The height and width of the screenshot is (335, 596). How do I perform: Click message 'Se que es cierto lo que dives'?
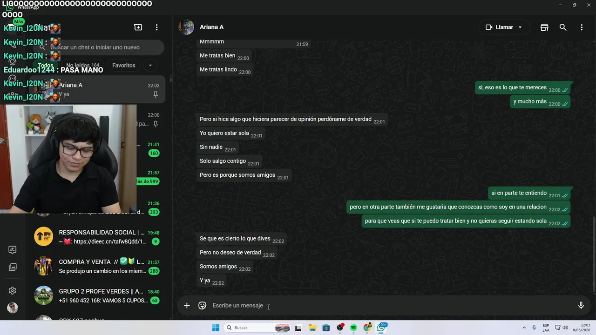(x=242, y=239)
